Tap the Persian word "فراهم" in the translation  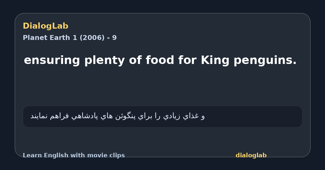(59, 116)
